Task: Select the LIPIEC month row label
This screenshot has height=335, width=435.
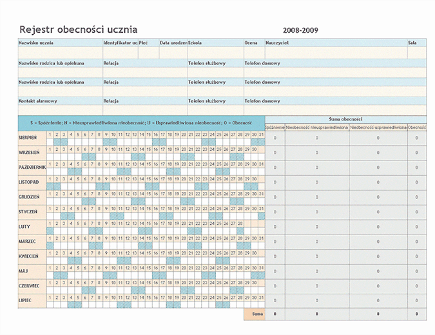Action: click(x=26, y=300)
